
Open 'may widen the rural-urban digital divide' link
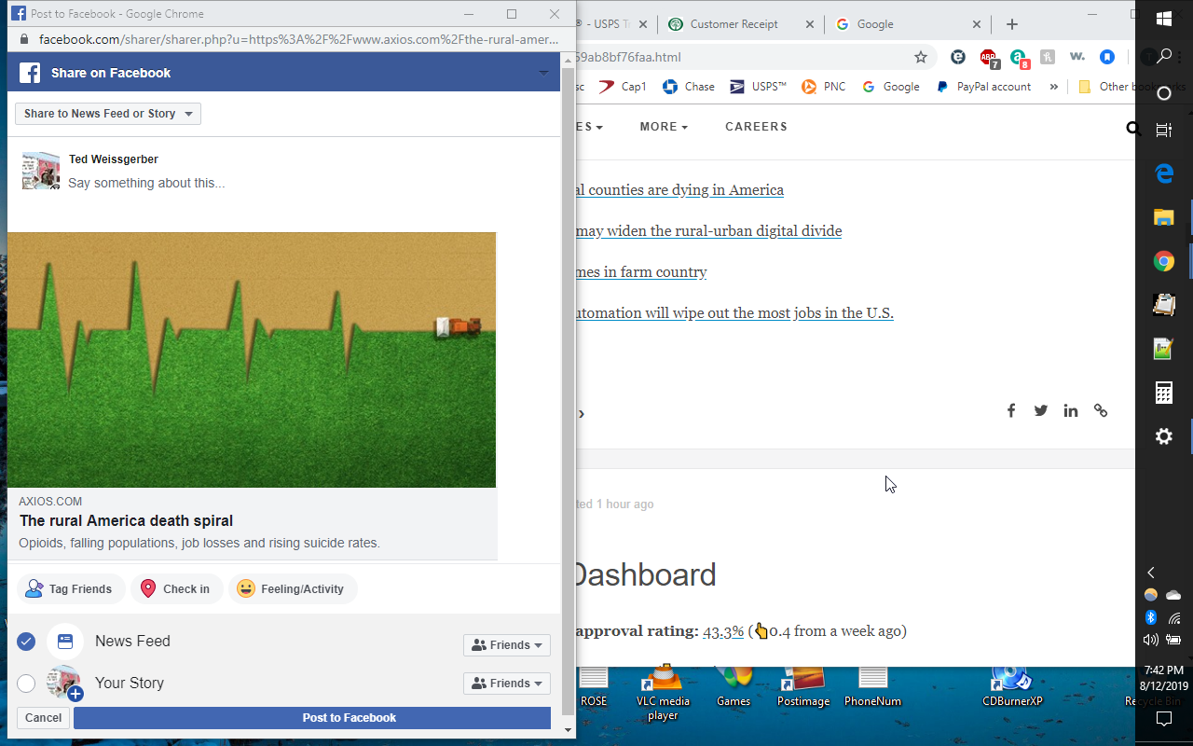[708, 231]
